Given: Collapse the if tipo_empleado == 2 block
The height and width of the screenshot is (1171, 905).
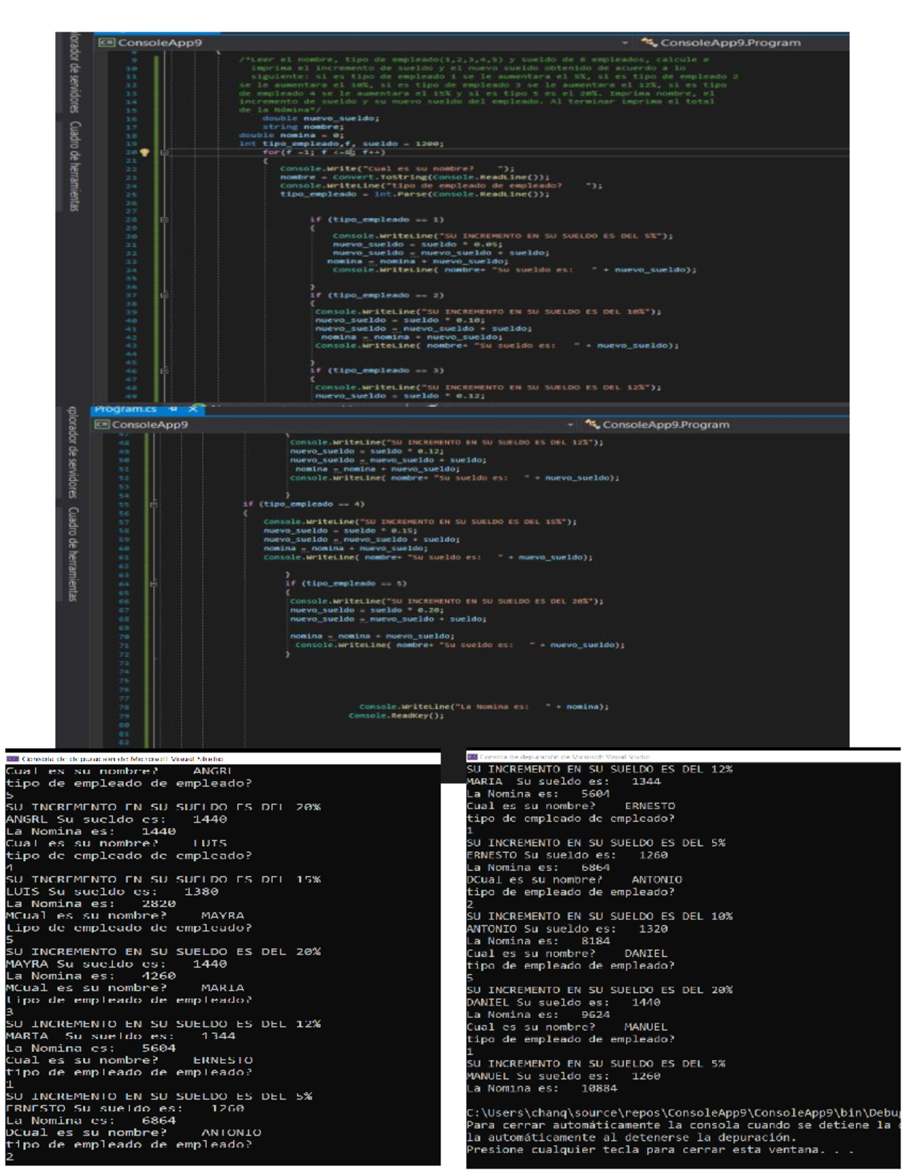Looking at the screenshot, I should click(x=164, y=294).
